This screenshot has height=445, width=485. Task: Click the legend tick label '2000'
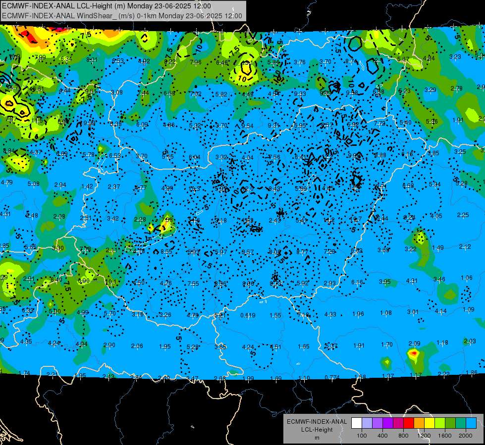pyautogui.click(x=466, y=436)
